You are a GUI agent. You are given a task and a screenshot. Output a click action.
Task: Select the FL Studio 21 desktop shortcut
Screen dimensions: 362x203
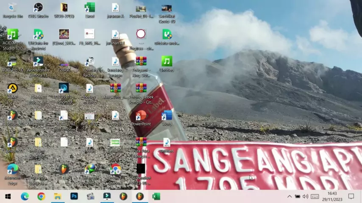tap(13, 142)
